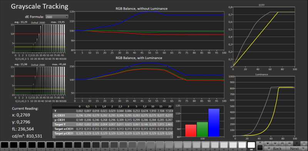Select the 2,3 percent grayscale patch
The height and width of the screenshot is (151, 308).
pos(50,146)
